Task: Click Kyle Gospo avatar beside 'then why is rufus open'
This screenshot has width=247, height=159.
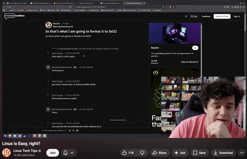Action: [x=48, y=53]
